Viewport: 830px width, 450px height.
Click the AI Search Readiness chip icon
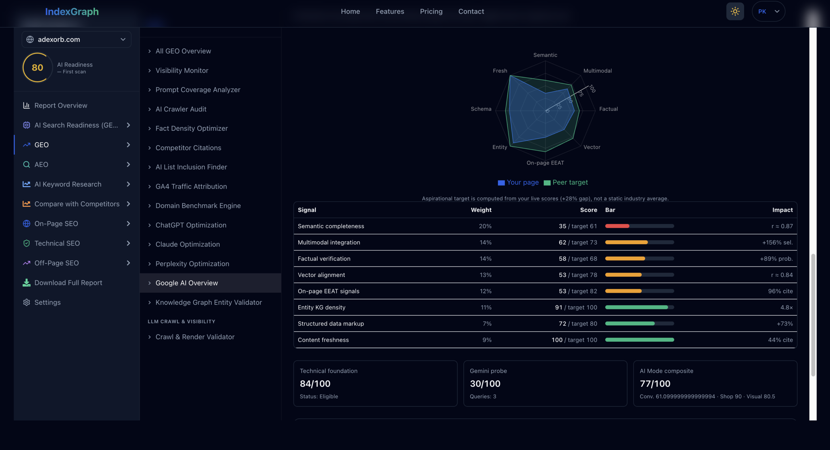coord(26,125)
